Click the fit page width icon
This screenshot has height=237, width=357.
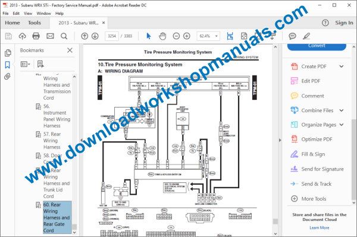230,36
